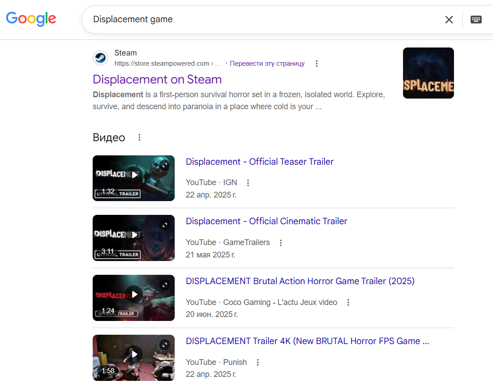Open three-dot menu next to IGN video

click(x=248, y=183)
